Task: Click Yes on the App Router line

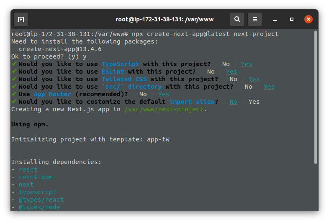Action: tap(163, 94)
